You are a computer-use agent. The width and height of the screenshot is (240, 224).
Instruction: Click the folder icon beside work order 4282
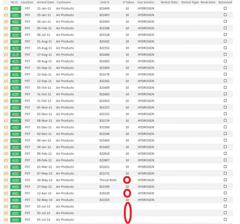[6, 74]
